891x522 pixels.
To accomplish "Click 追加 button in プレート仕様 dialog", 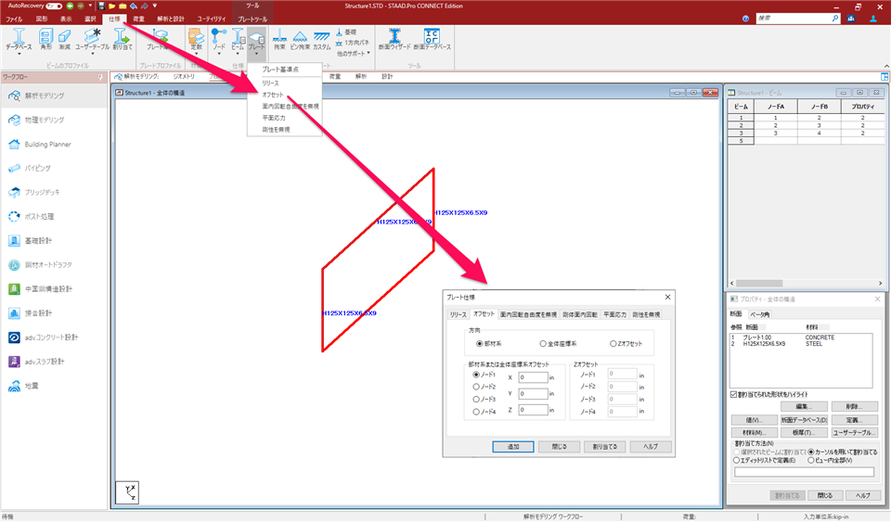I will pyautogui.click(x=513, y=447).
